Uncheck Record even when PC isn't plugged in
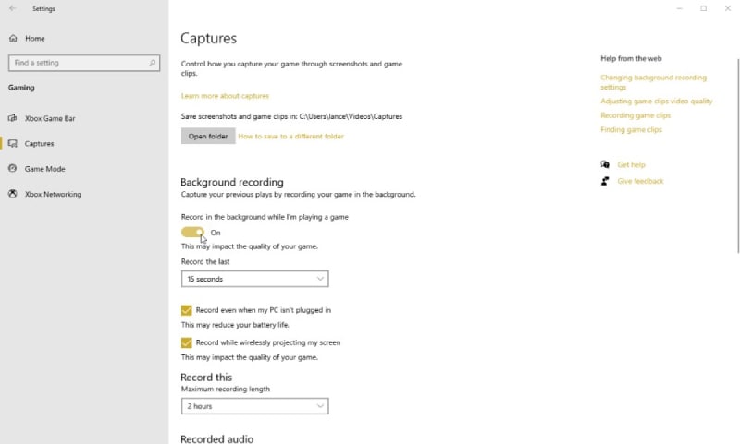This screenshot has height=444, width=740. [x=187, y=310]
